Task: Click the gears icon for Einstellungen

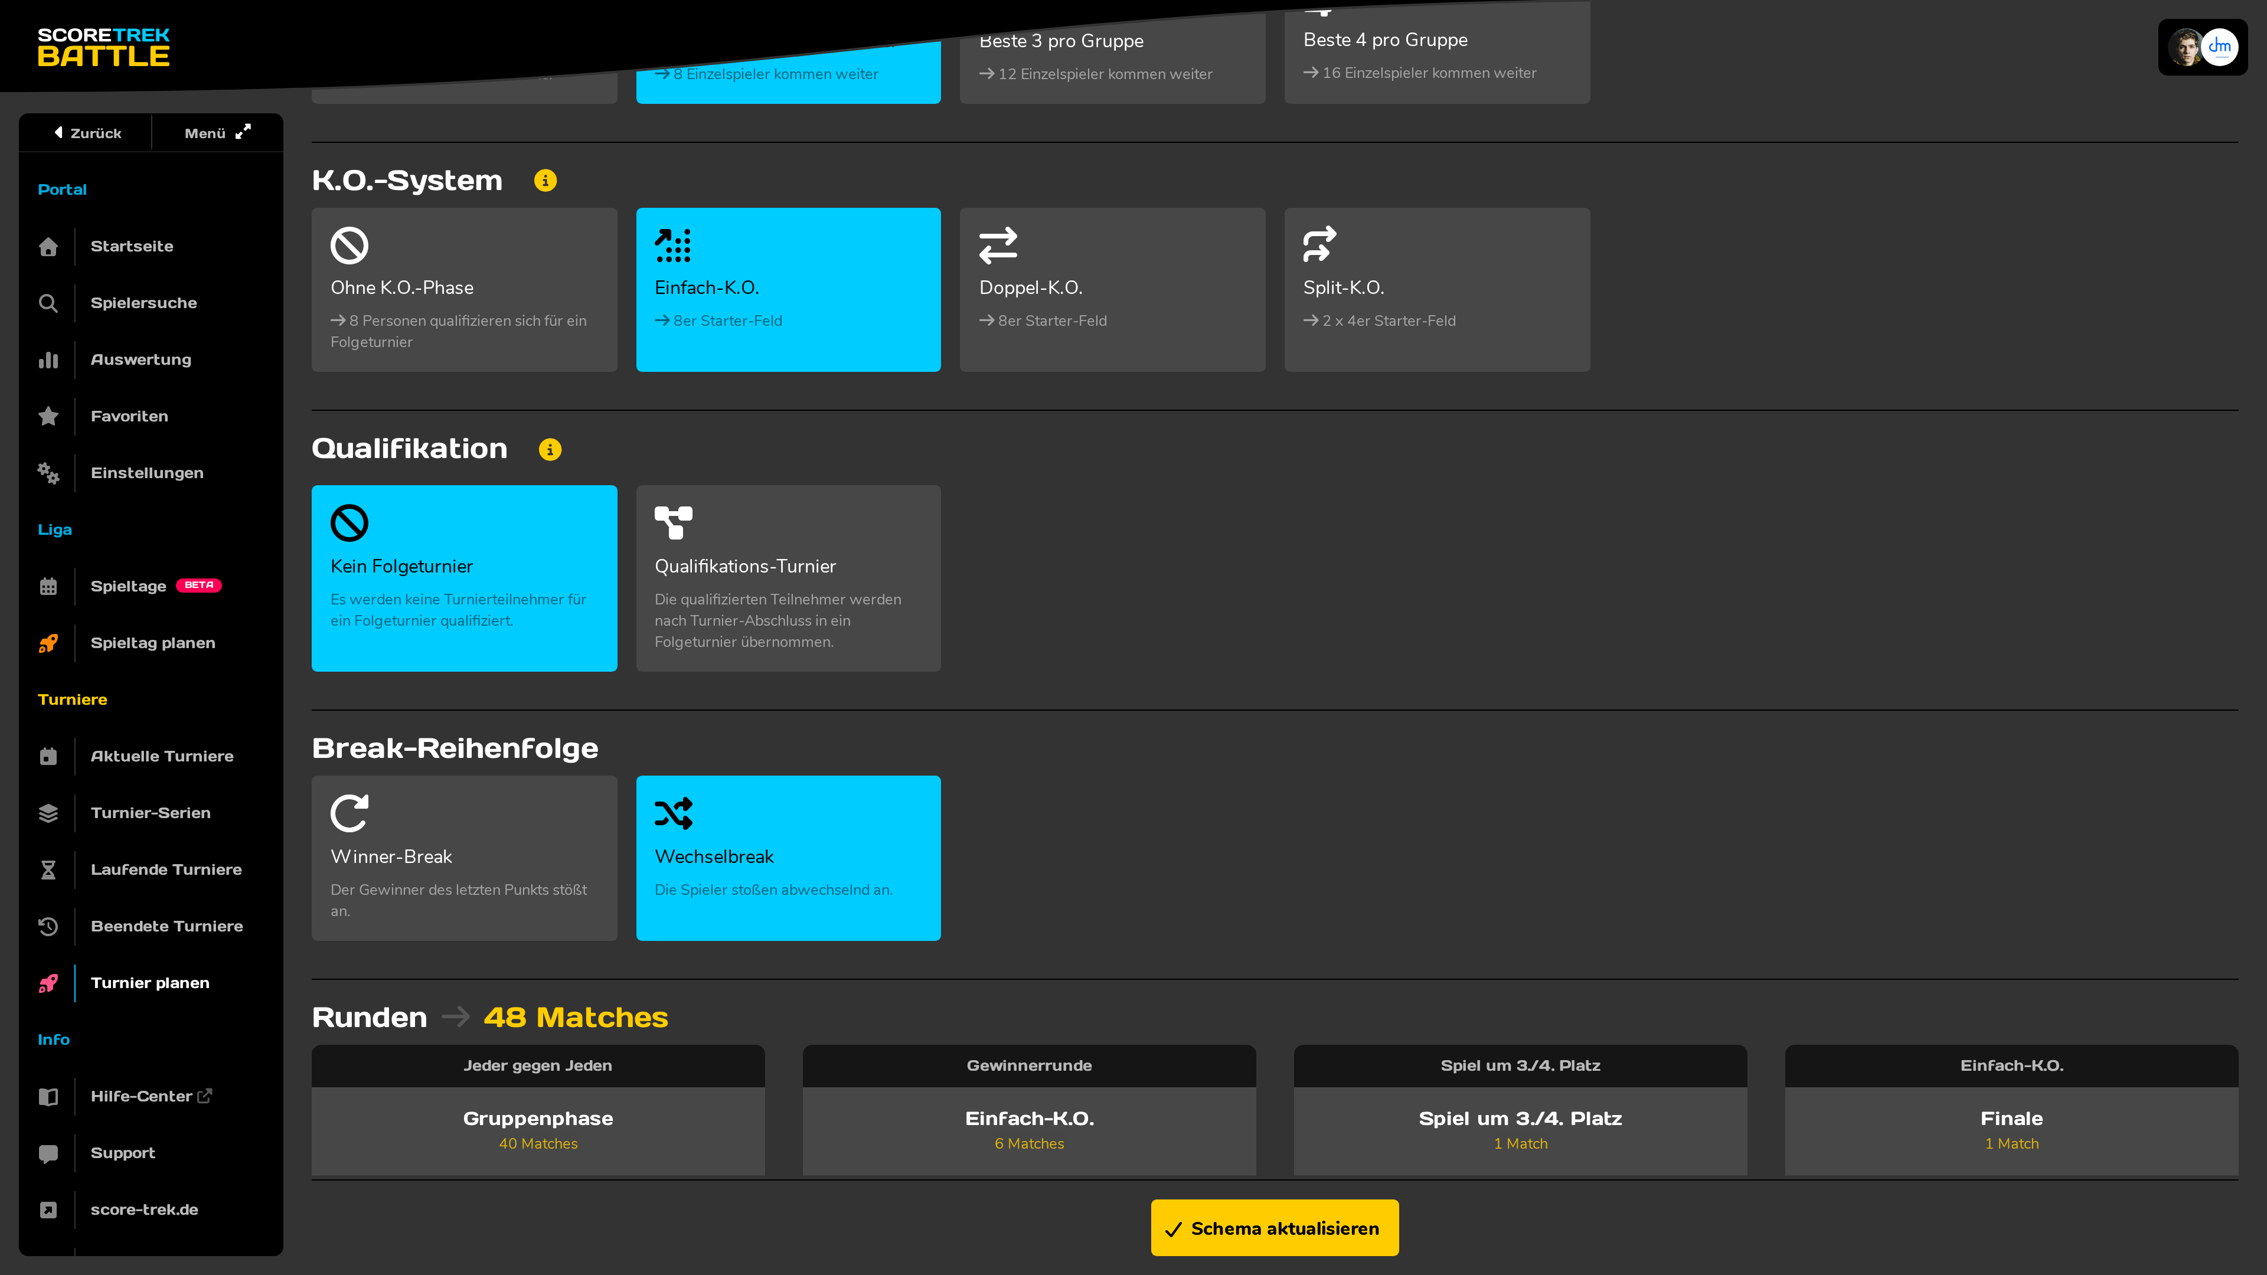Action: [x=48, y=472]
